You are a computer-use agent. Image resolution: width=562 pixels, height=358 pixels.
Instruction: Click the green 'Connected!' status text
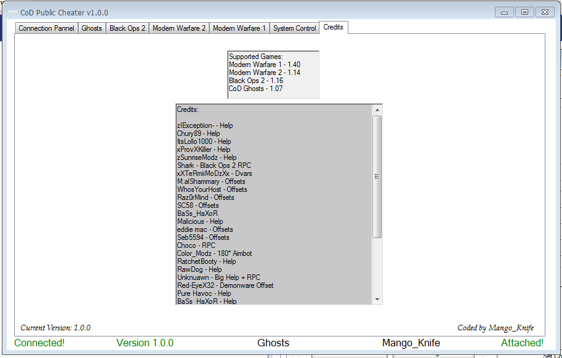[39, 343]
